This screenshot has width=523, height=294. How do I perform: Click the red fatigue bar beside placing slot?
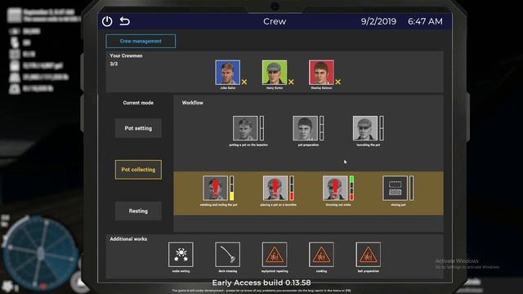(292, 188)
